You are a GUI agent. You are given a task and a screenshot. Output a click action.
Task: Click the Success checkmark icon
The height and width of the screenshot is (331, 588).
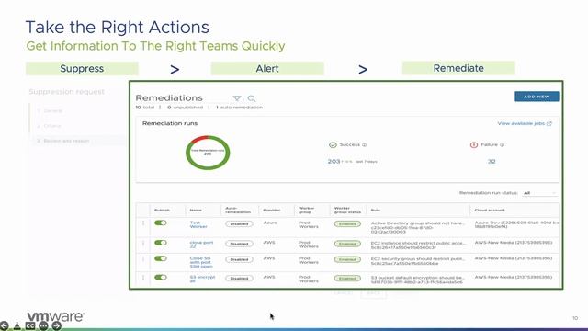click(333, 145)
